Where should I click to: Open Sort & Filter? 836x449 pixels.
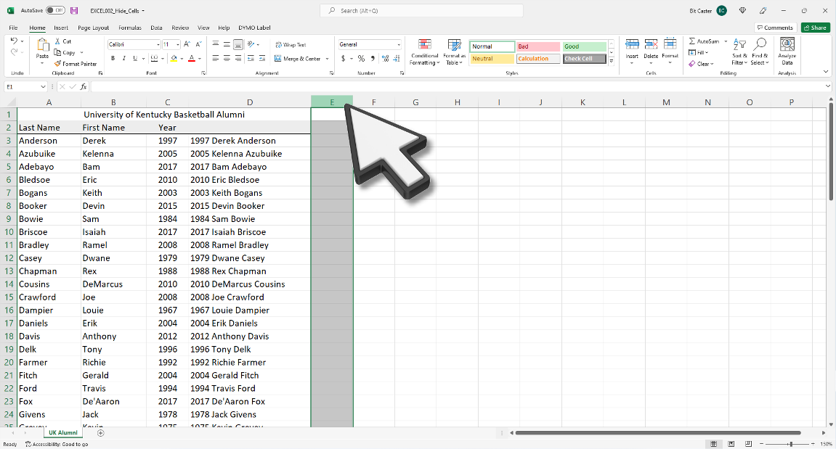point(739,52)
